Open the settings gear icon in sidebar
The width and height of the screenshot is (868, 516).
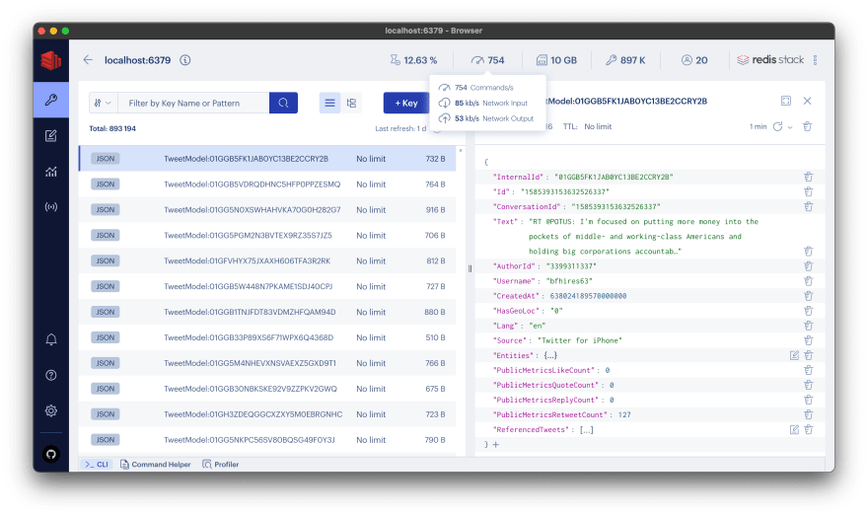click(51, 410)
